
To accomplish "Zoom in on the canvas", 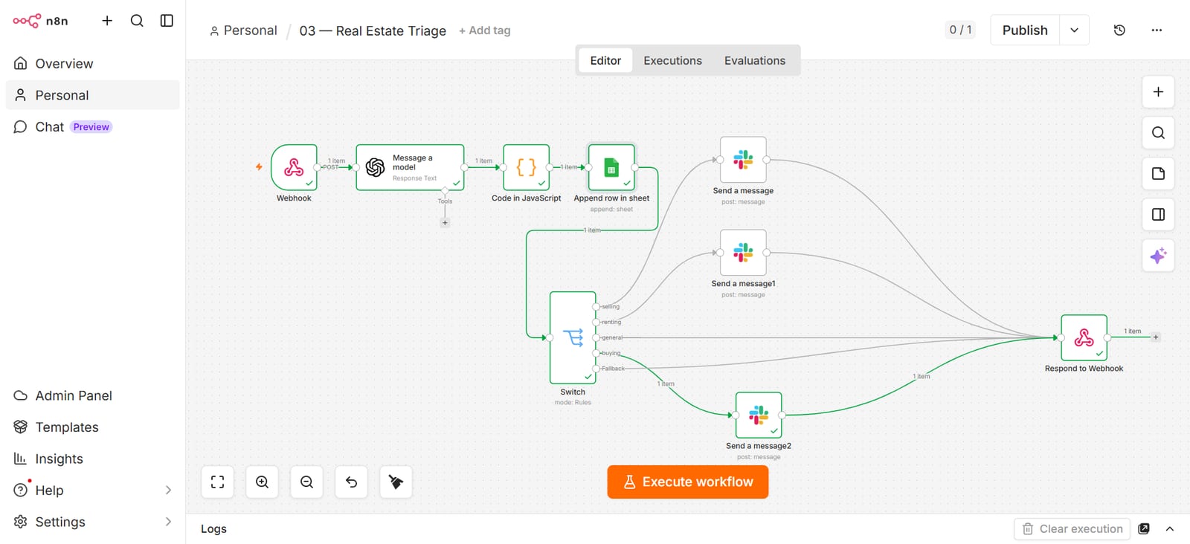I will pyautogui.click(x=262, y=482).
